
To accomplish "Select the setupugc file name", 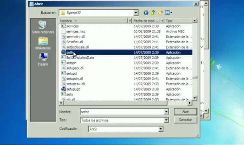I will [73, 89].
